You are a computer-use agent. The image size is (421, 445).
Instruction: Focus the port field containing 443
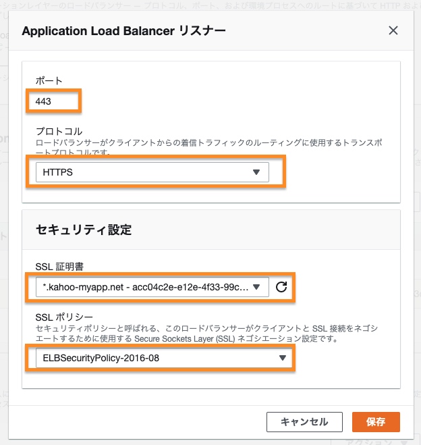[54, 101]
